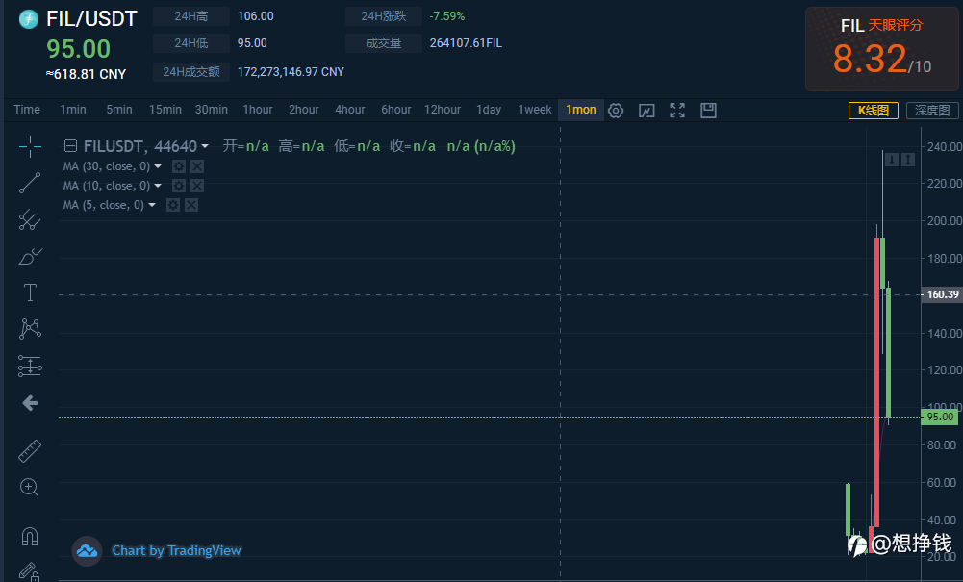Image resolution: width=963 pixels, height=582 pixels.
Task: Select the pitchfork drawing tool
Action: click(x=30, y=219)
